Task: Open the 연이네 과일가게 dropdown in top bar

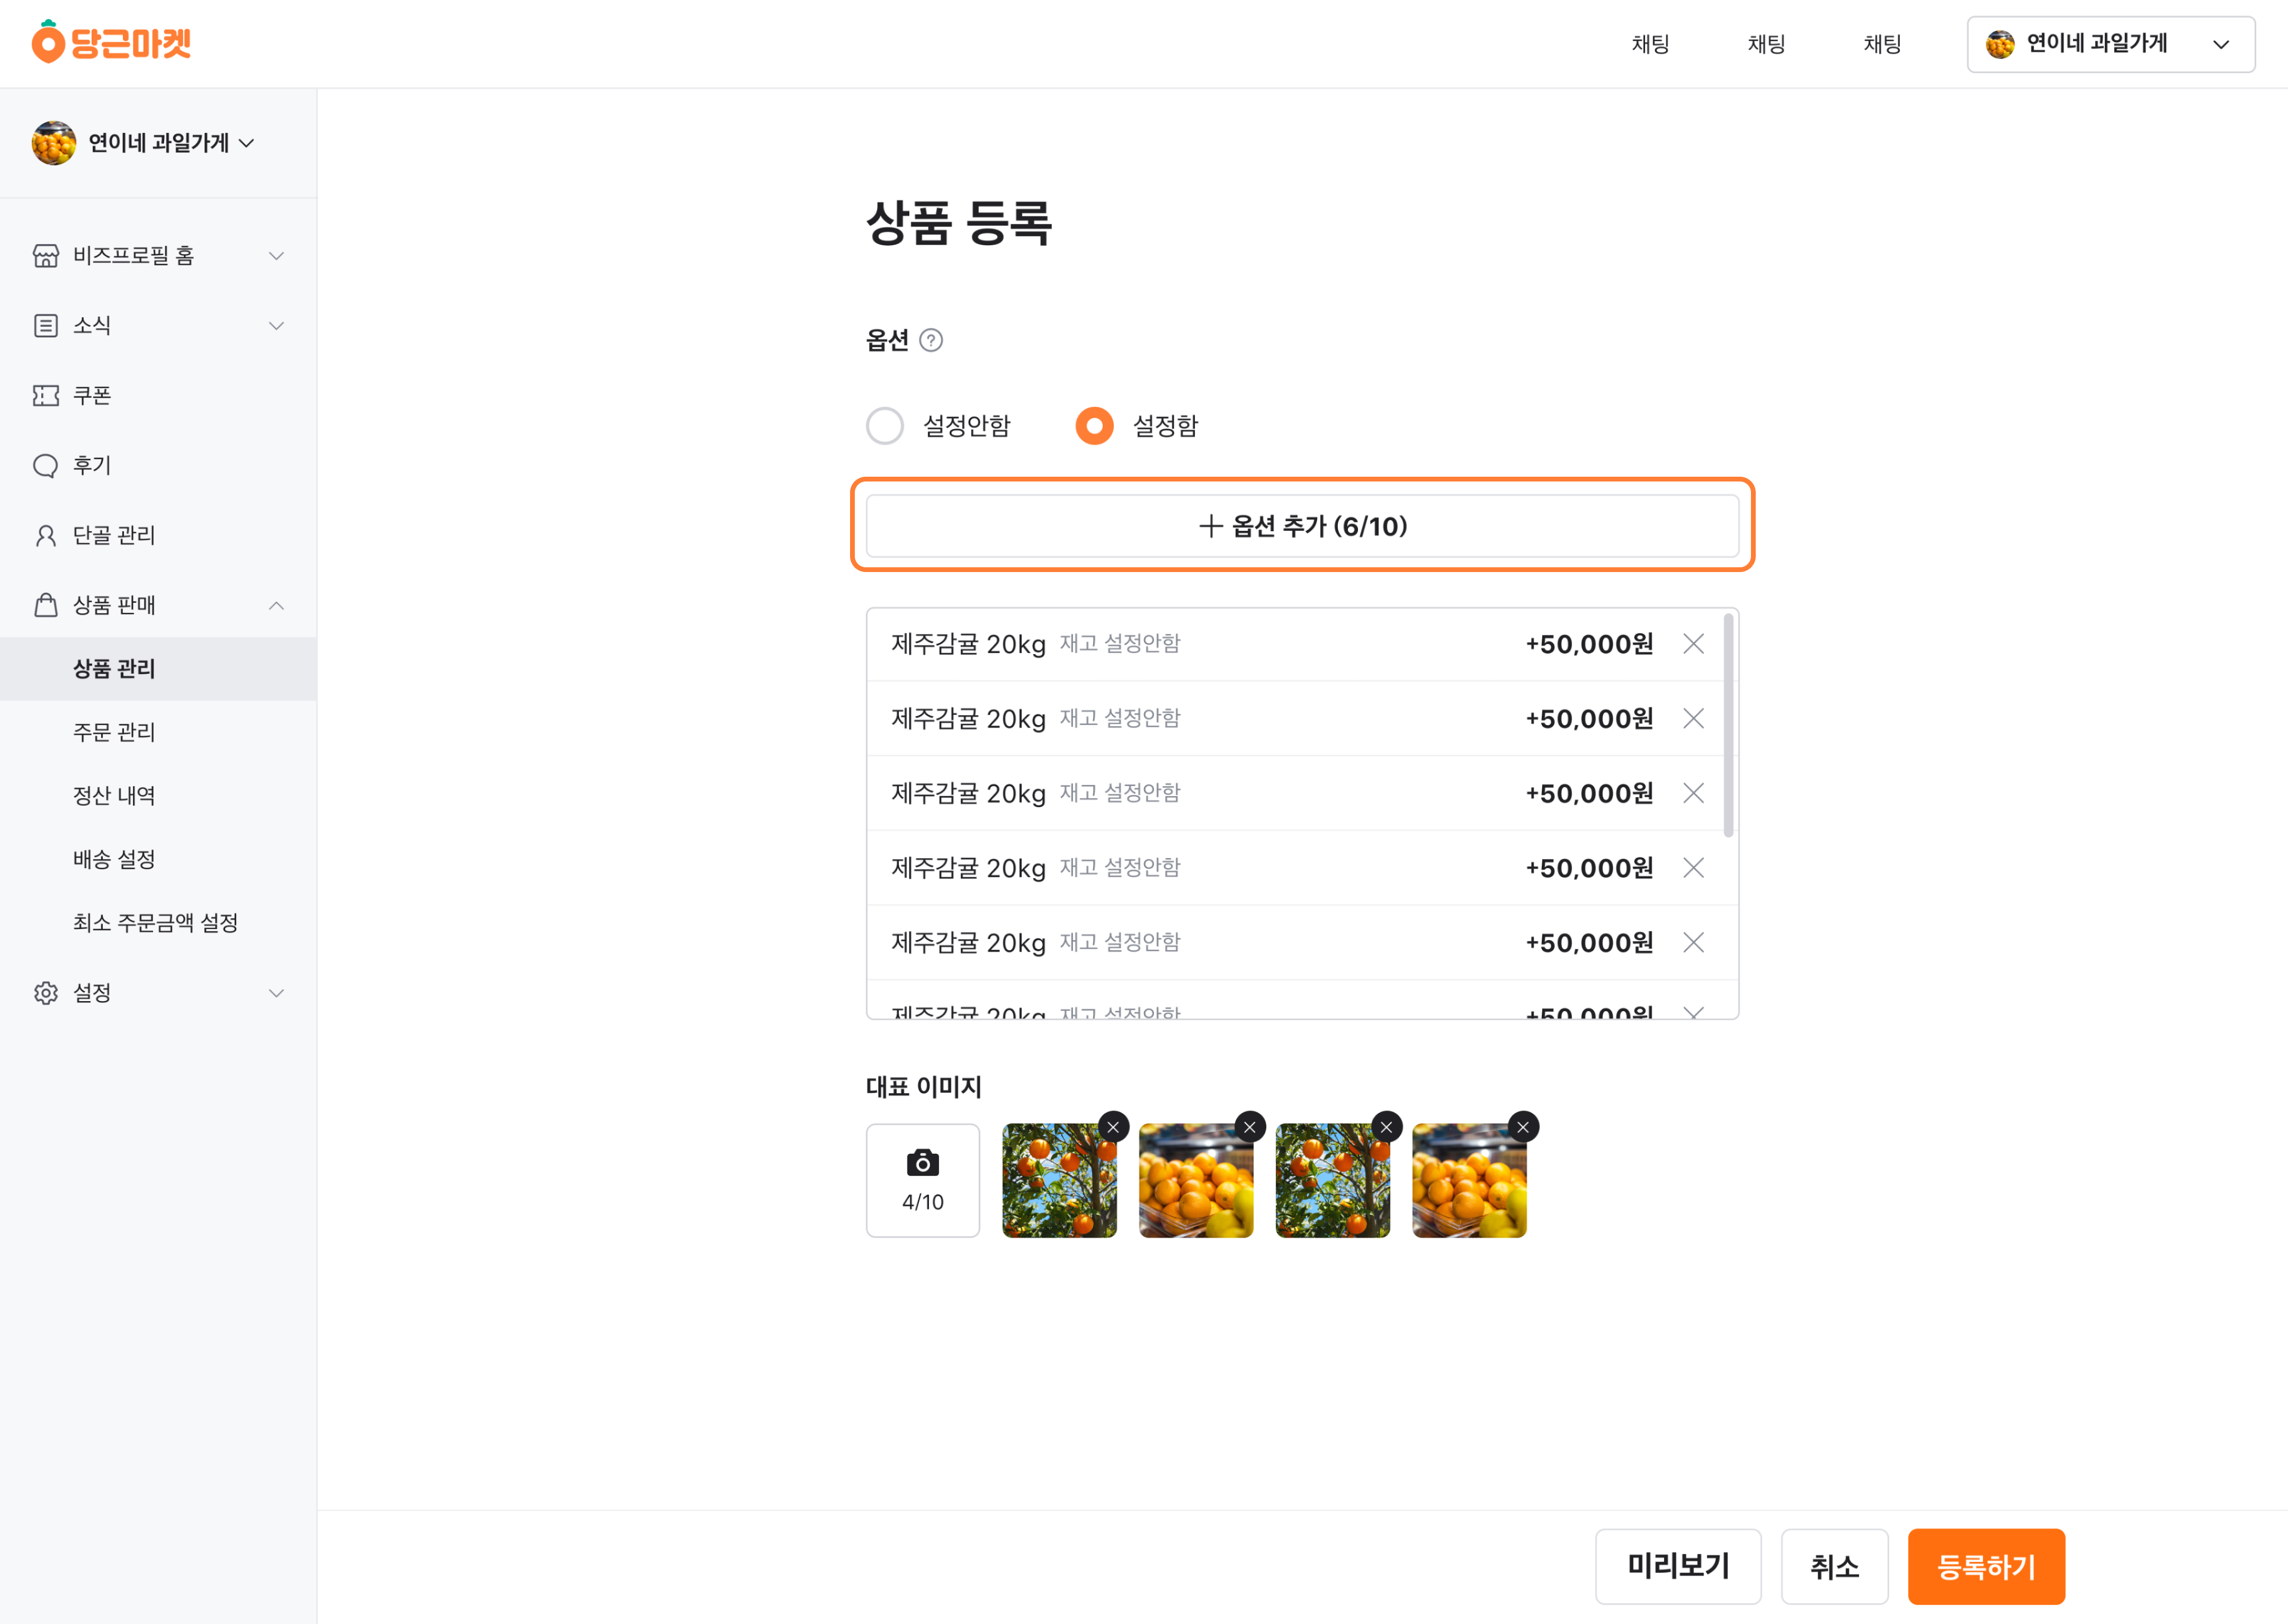Action: pos(2110,44)
